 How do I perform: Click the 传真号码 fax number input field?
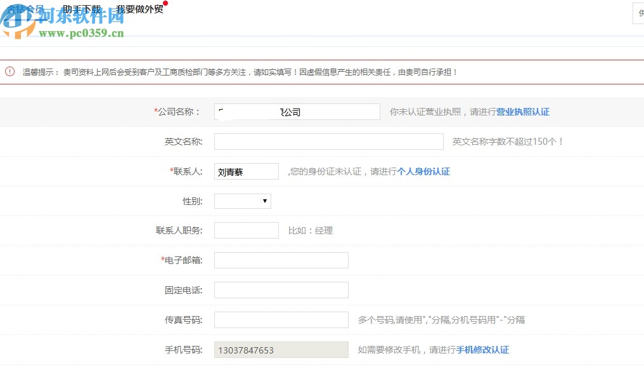coord(281,320)
